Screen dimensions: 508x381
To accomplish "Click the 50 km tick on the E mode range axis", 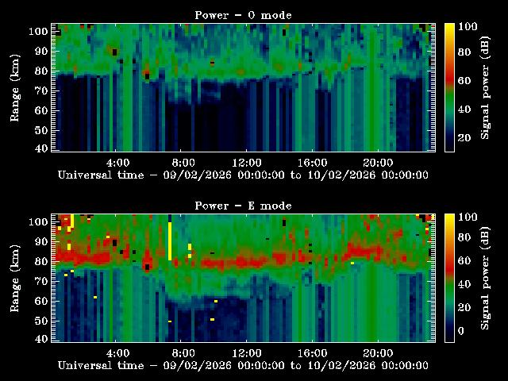I will tap(41, 321).
